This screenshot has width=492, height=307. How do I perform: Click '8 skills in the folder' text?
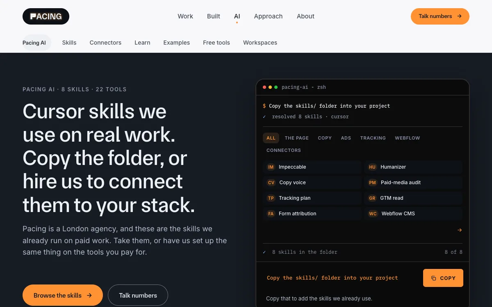(x=305, y=252)
